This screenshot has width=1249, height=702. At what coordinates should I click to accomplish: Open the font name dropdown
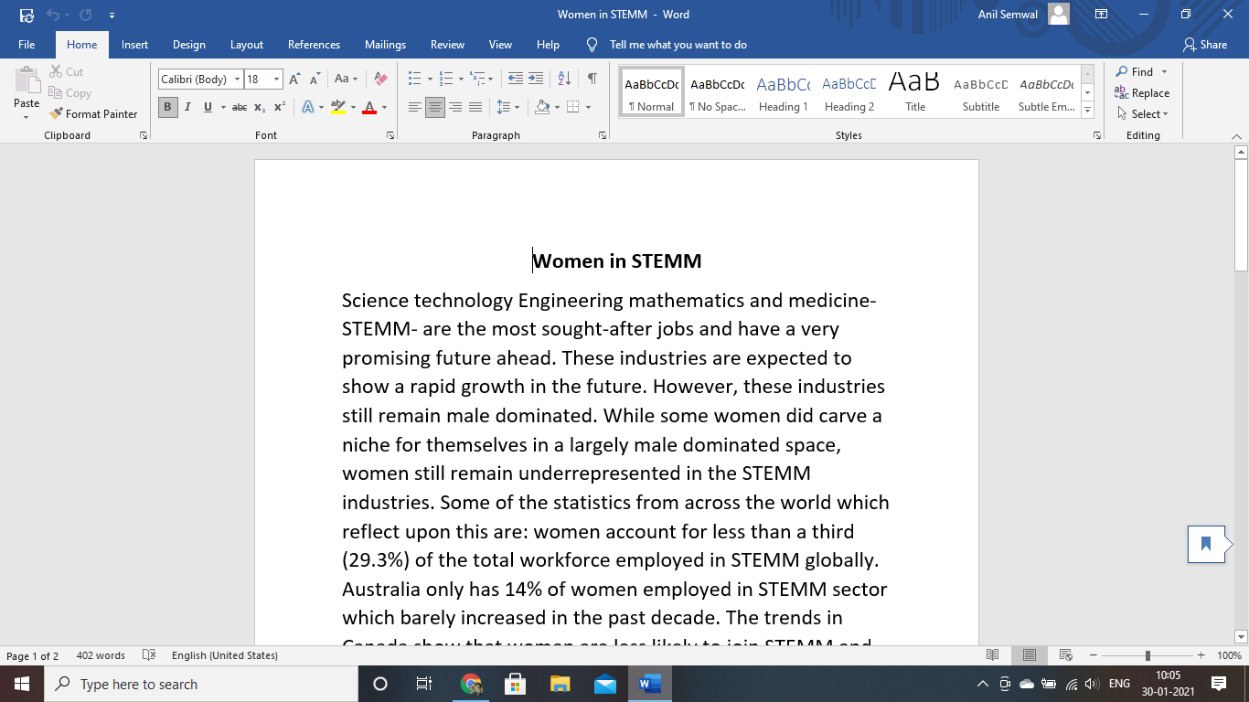pyautogui.click(x=237, y=80)
